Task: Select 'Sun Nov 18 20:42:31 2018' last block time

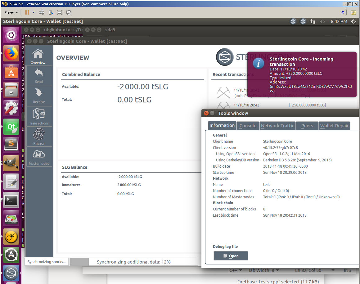Action: point(285,215)
